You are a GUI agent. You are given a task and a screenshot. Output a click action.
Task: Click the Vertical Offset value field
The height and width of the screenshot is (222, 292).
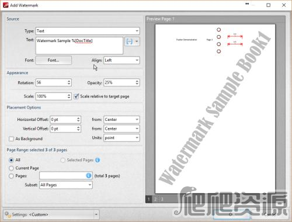[63, 129]
